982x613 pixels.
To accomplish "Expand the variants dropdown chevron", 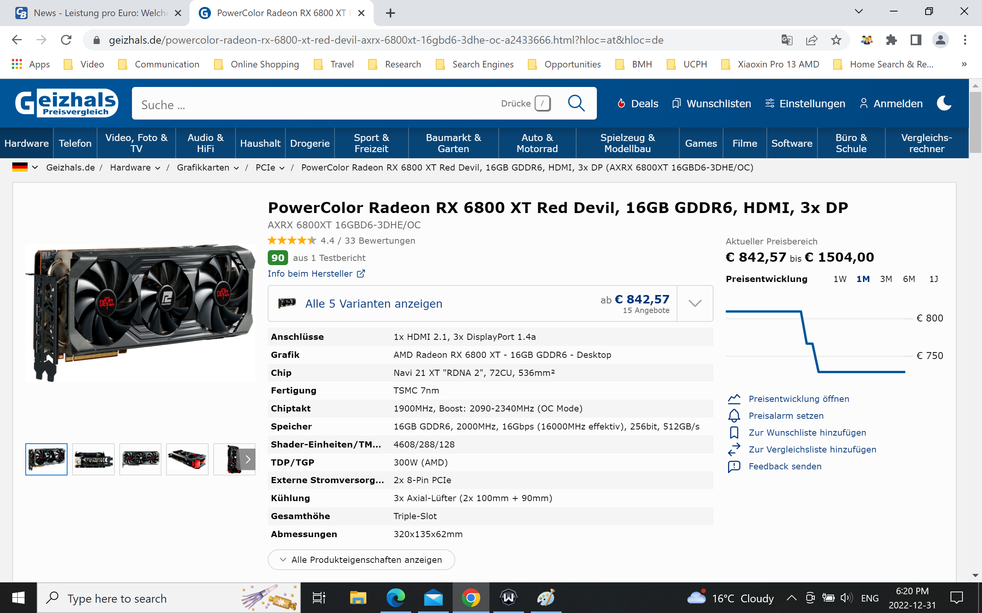I will [x=695, y=304].
